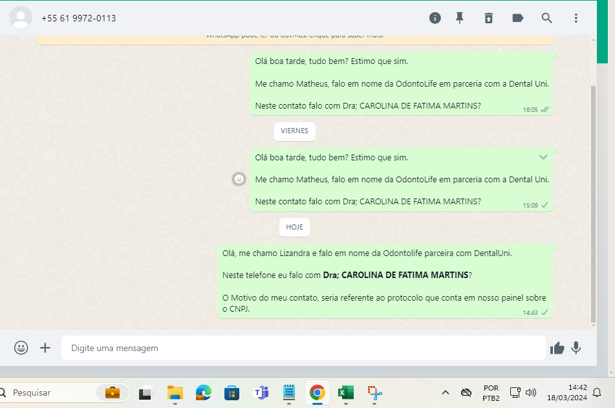This screenshot has width=615, height=408.
Task: Delete chat using the trash icon
Action: tap(488, 18)
